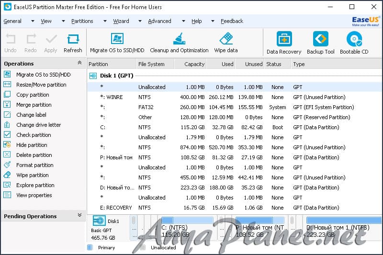Run Check partition operation
This screenshot has height=255, width=383.
click(34, 135)
